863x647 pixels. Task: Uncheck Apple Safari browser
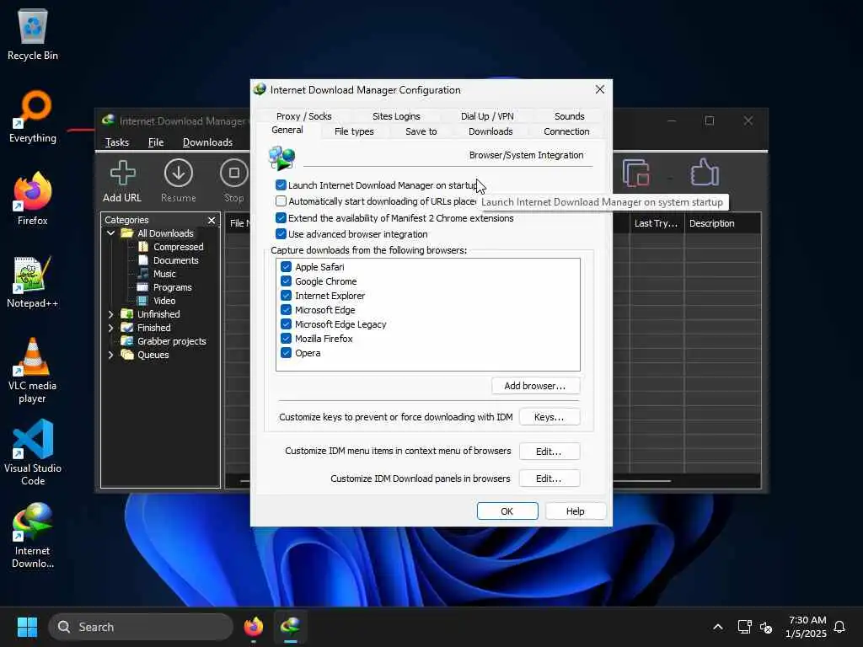(286, 267)
